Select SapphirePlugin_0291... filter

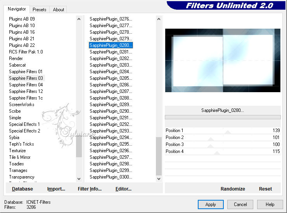click(x=111, y=118)
